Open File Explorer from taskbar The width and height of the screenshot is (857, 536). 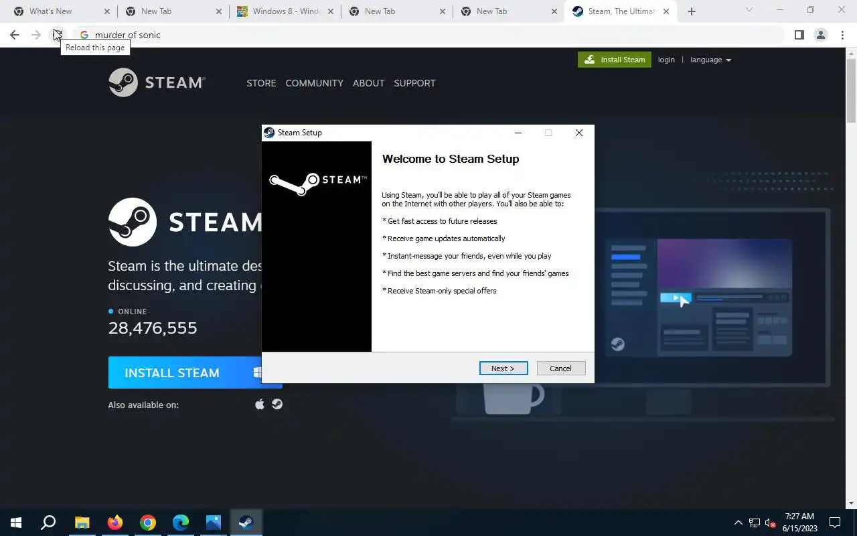point(82,523)
